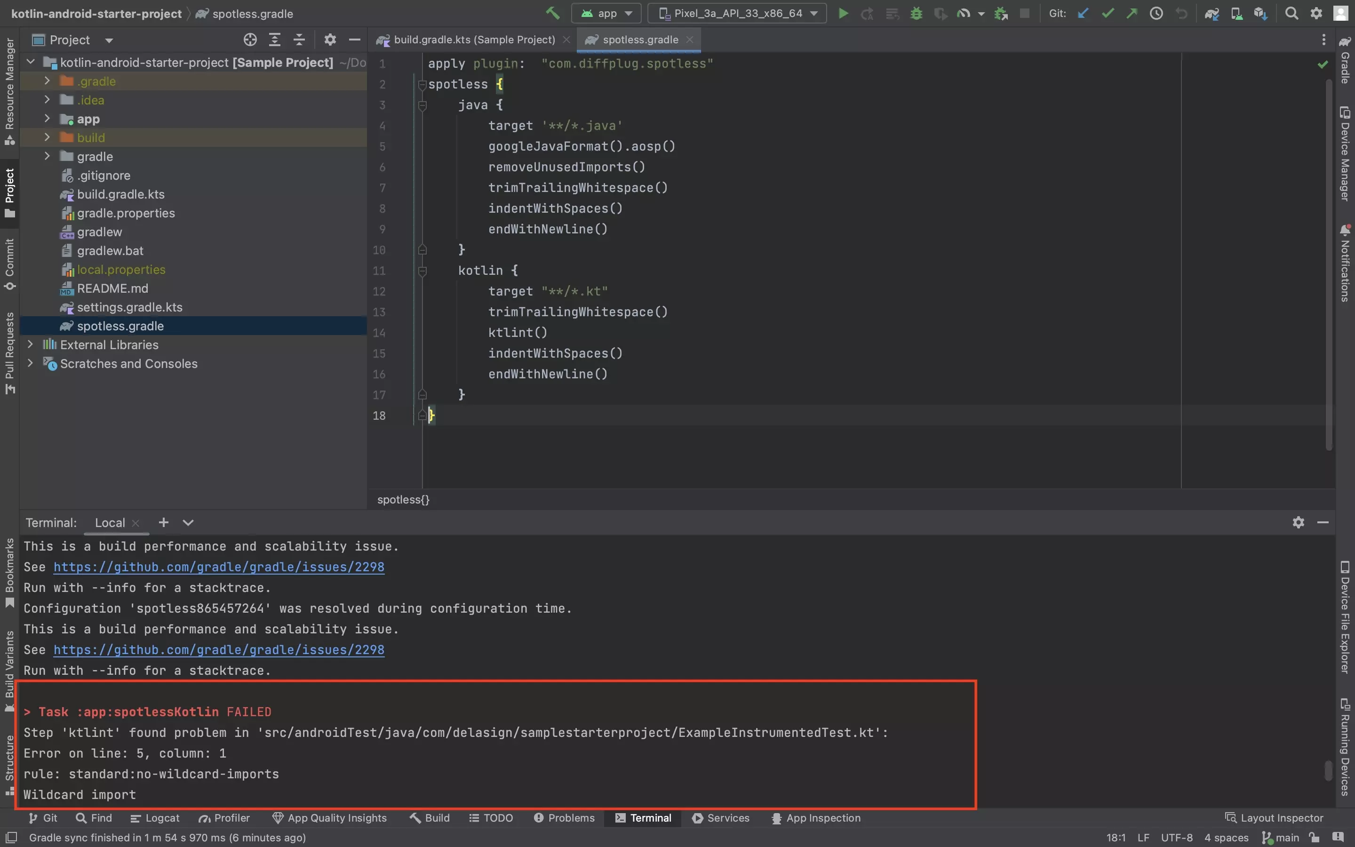Screen dimensions: 1355x847
Task: Expand the External Libraries node
Action: [29, 344]
